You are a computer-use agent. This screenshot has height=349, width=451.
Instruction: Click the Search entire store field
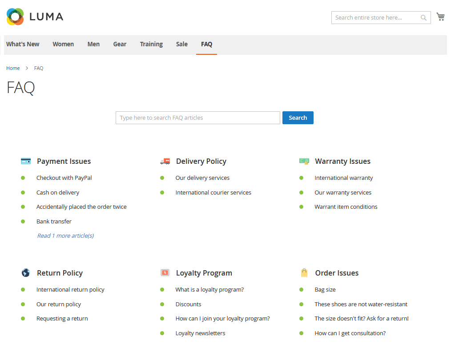(x=376, y=18)
